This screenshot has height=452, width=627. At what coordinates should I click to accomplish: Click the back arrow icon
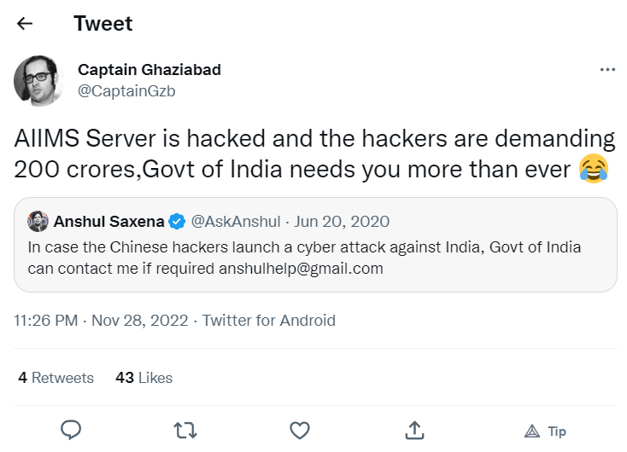click(x=25, y=23)
